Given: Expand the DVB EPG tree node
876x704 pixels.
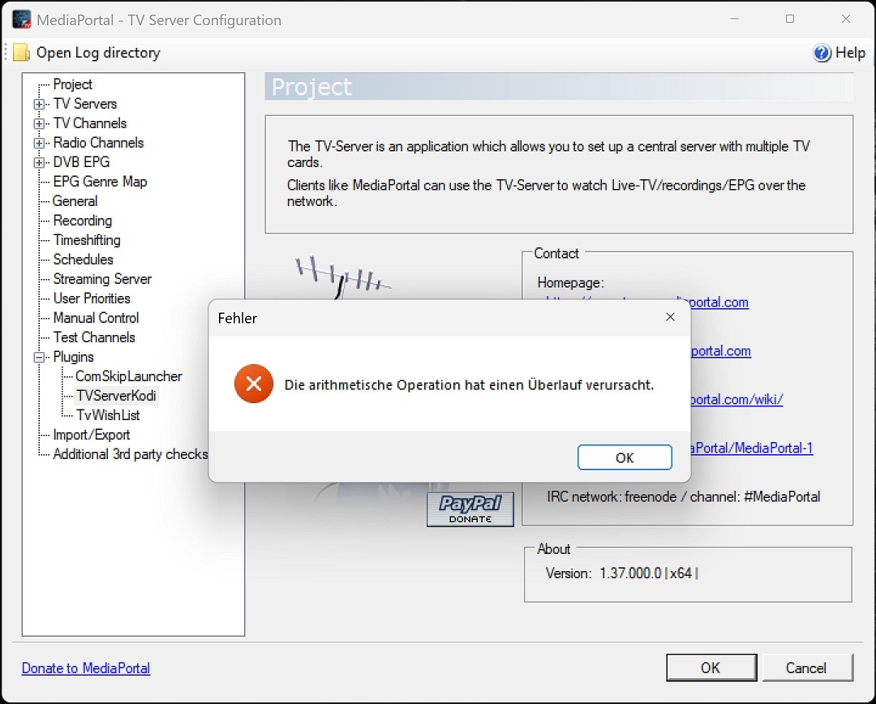Looking at the screenshot, I should pos(39,163).
